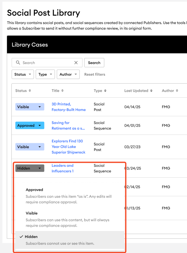This screenshot has width=187, height=253.
Task: Open Approved status dropdown for Saving for Retirement
Action: (x=30, y=126)
